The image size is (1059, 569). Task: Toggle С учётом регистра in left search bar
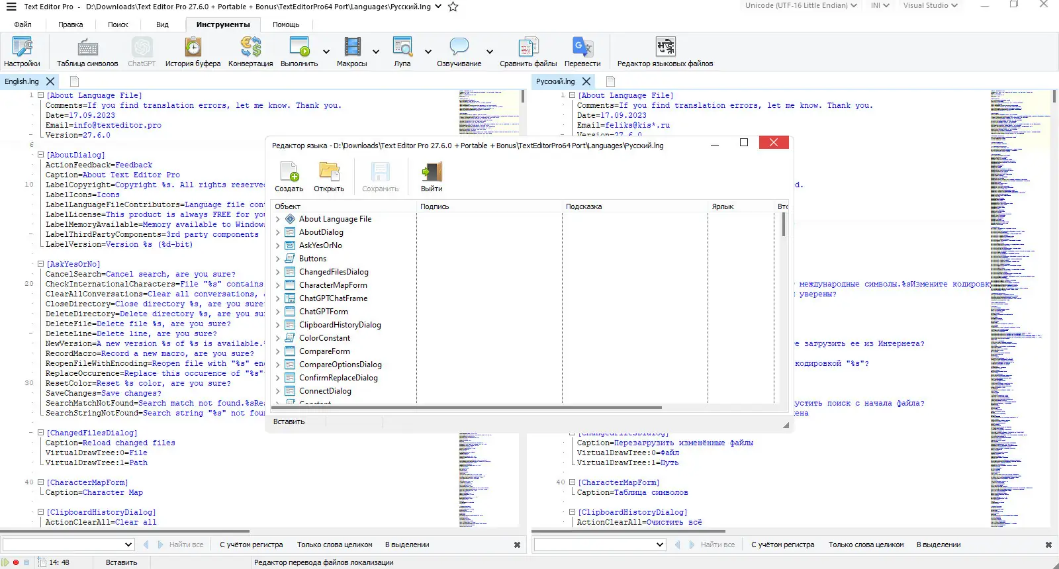[251, 545]
